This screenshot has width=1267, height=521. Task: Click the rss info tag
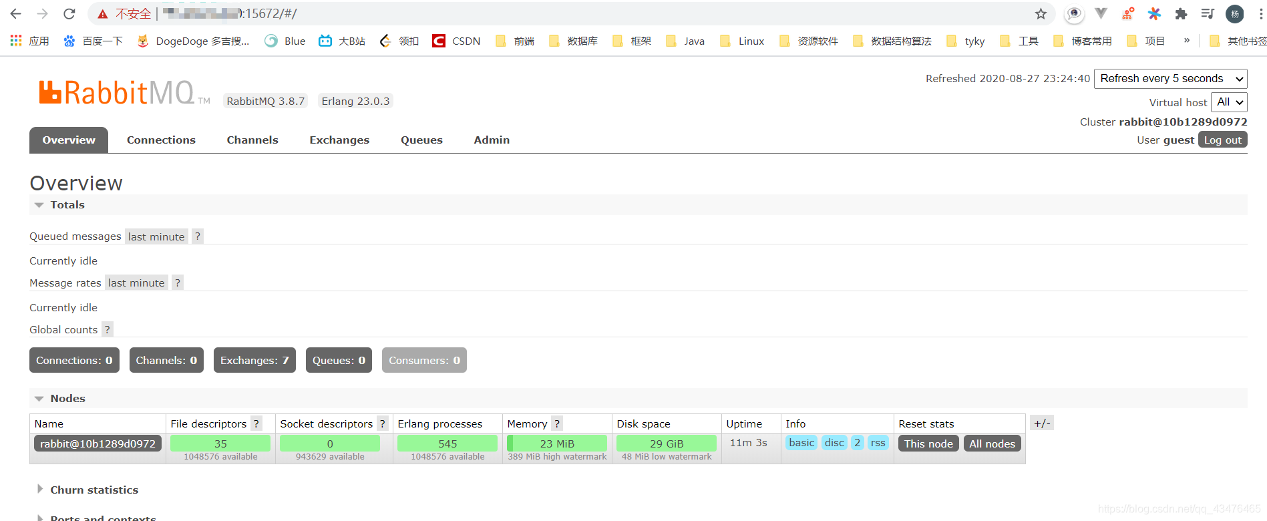point(878,443)
